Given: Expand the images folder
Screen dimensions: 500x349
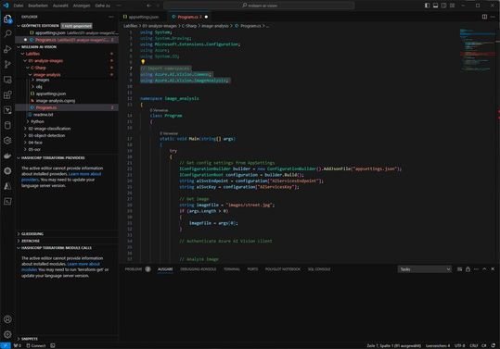Looking at the screenshot, I should (42, 80).
